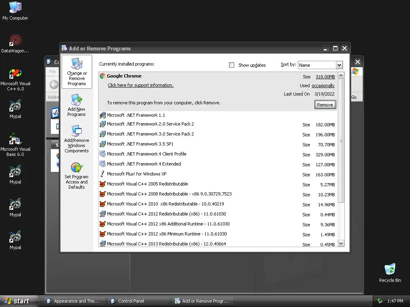Click the Back arrow in Control Panel window
This screenshot has width=410, height=307.
tap(54, 84)
